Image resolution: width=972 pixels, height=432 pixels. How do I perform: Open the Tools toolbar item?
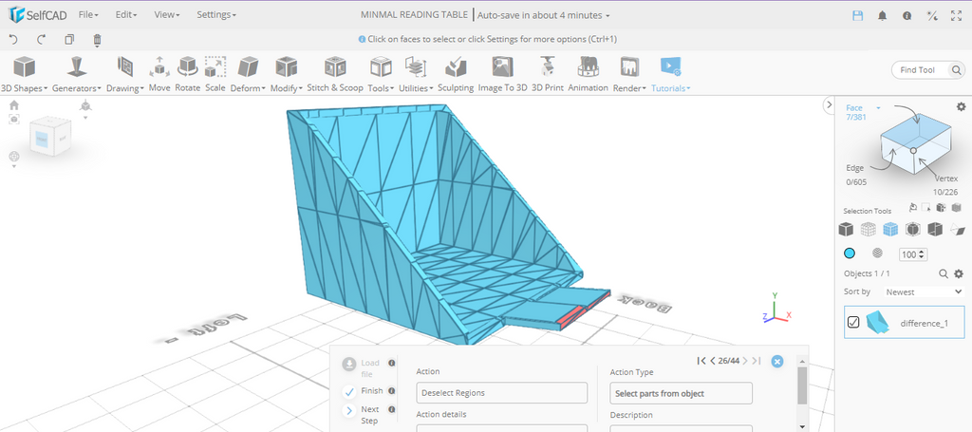381,74
